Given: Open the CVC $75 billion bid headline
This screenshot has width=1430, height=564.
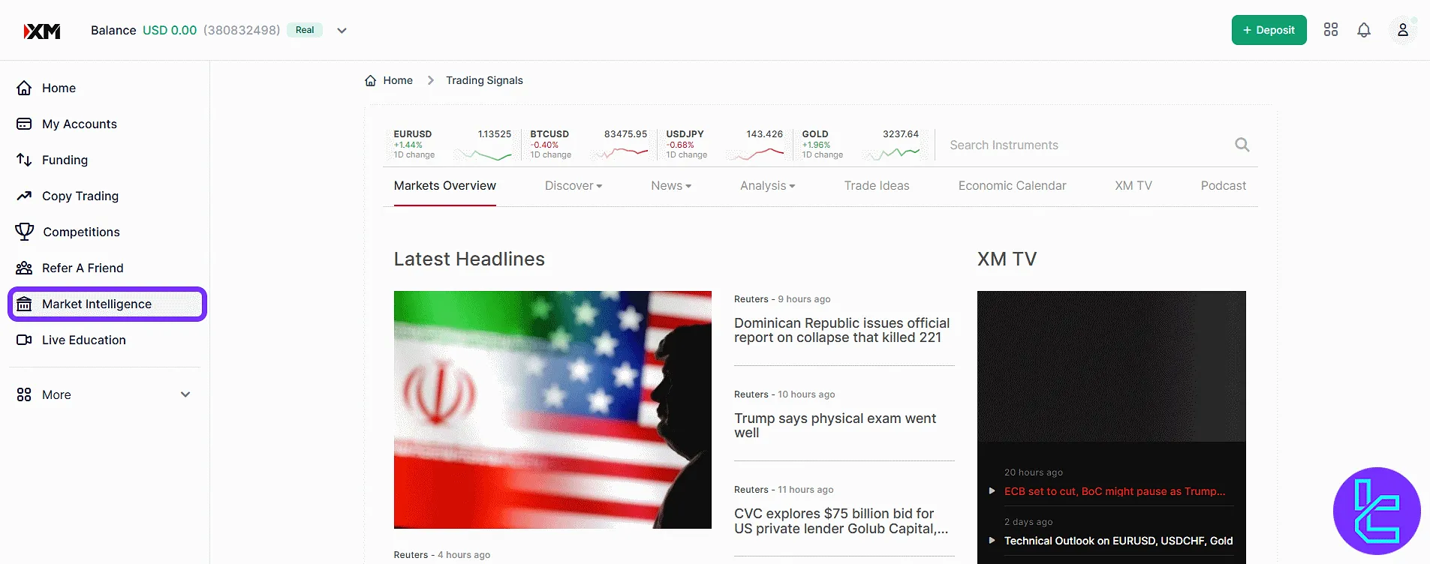Looking at the screenshot, I should [x=841, y=521].
